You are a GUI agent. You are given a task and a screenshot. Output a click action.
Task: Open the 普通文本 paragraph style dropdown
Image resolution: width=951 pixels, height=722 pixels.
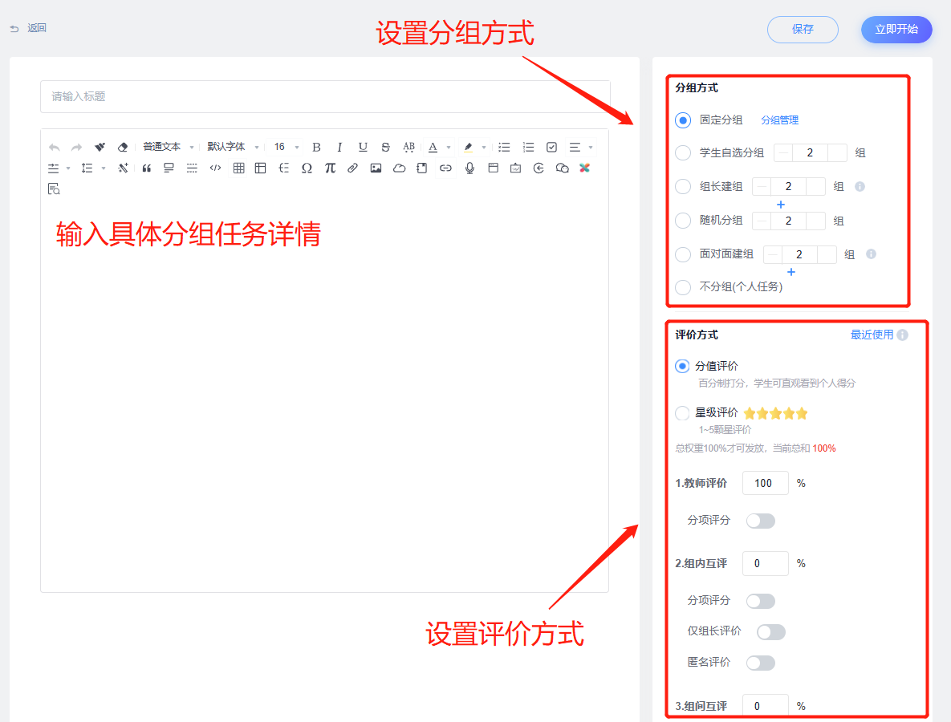coord(168,147)
